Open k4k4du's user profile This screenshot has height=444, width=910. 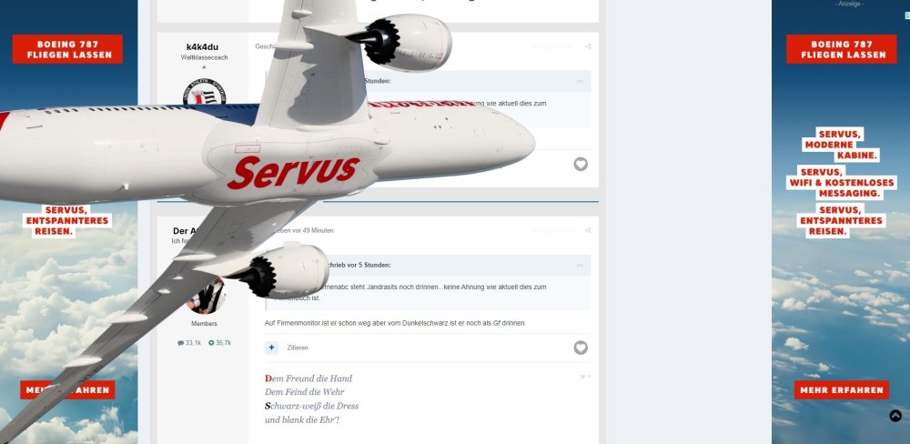click(x=203, y=47)
